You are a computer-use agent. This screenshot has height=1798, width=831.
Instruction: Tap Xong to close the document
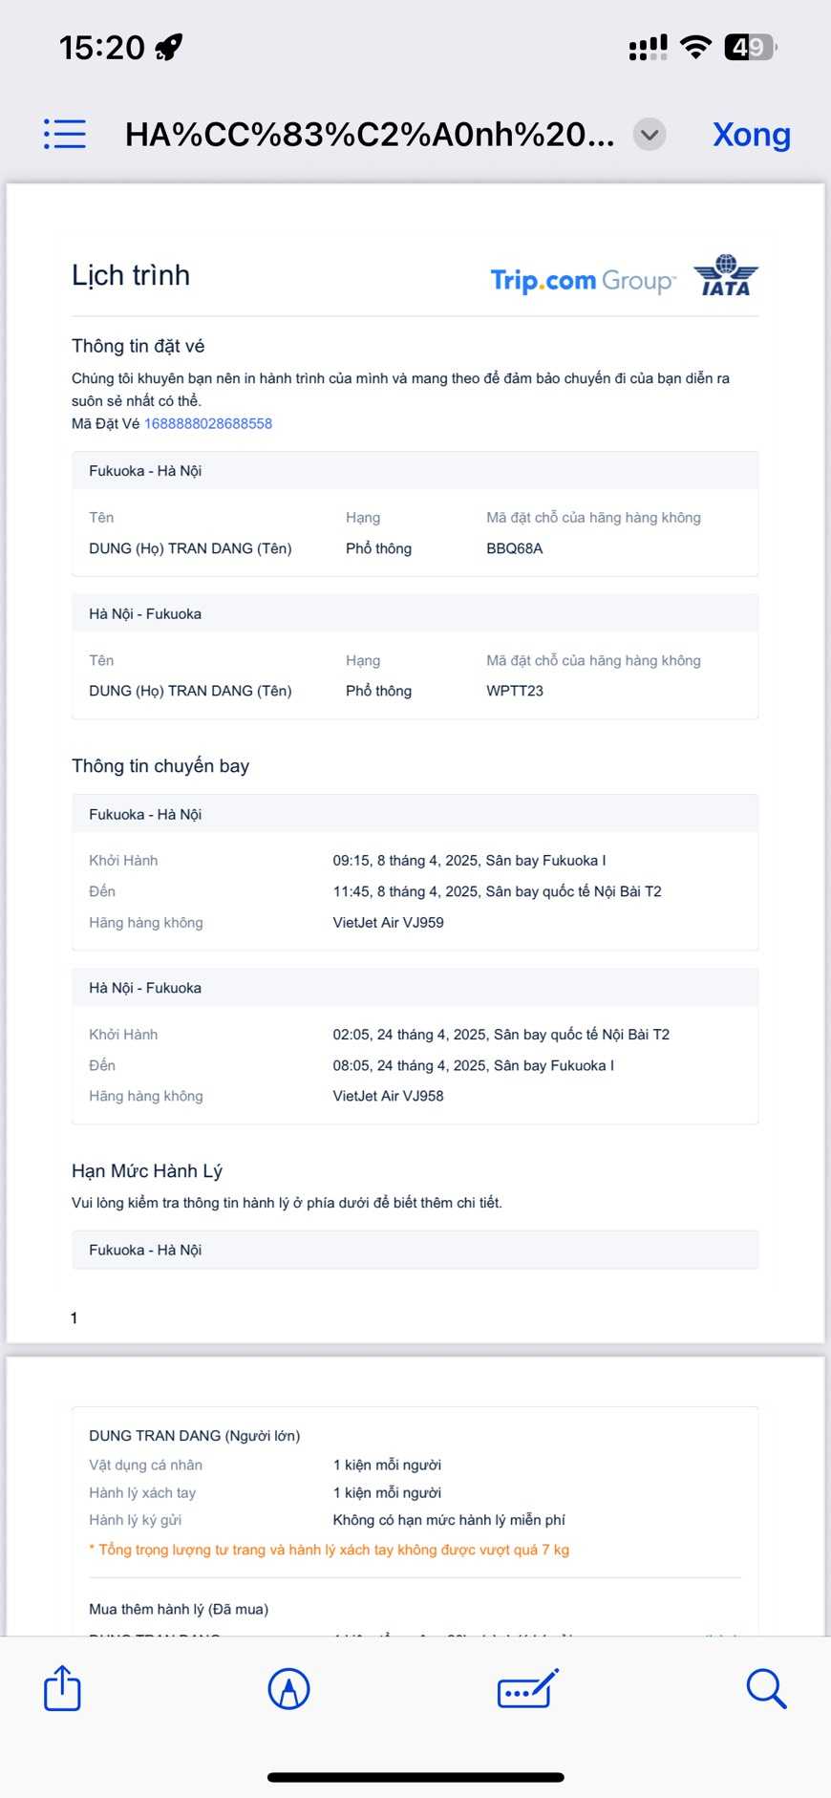[752, 135]
